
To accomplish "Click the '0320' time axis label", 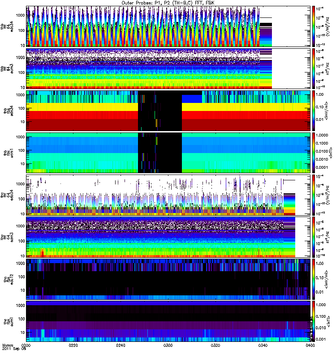I will (215, 345).
